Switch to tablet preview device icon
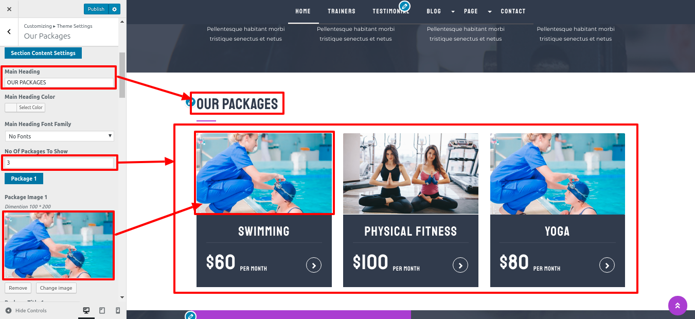The width and height of the screenshot is (695, 319). (x=102, y=310)
